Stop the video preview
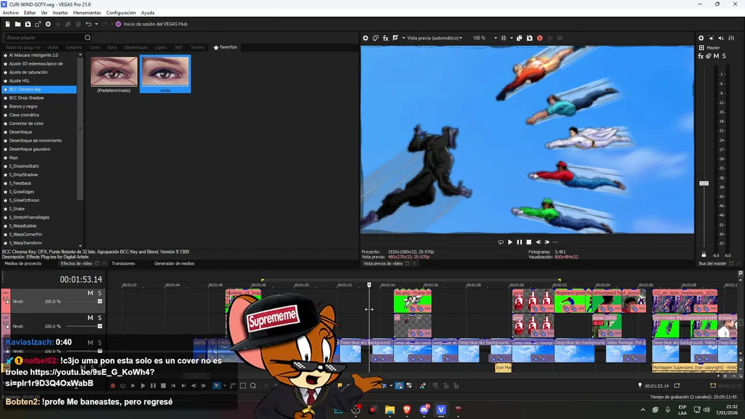Viewport: 745px width, 419px height. click(x=528, y=242)
